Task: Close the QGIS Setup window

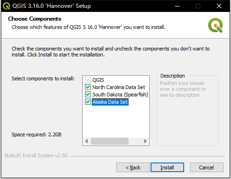Action: (219, 6)
